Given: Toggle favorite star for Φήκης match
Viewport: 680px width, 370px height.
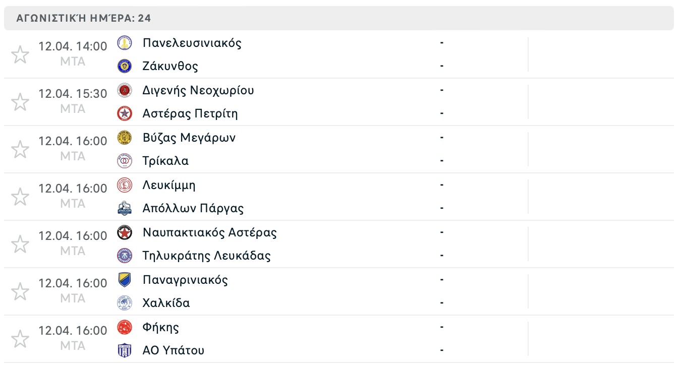Looking at the screenshot, I should (x=20, y=339).
